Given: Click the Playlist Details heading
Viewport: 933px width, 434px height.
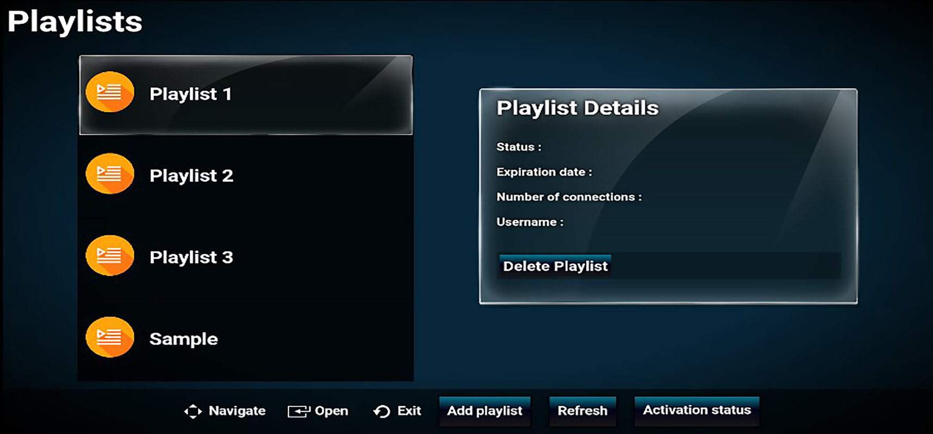Looking at the screenshot, I should coord(577,108).
